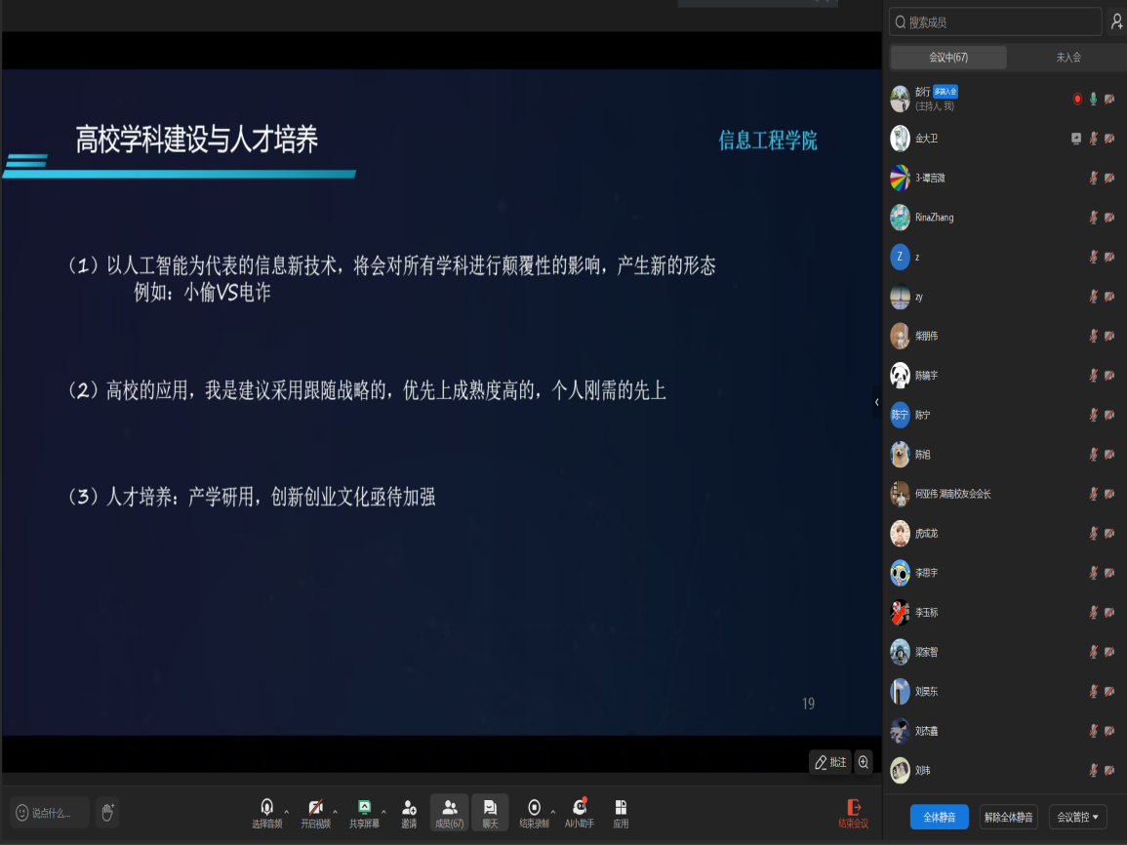Select the 会议中(67) tab

pyautogui.click(x=948, y=58)
